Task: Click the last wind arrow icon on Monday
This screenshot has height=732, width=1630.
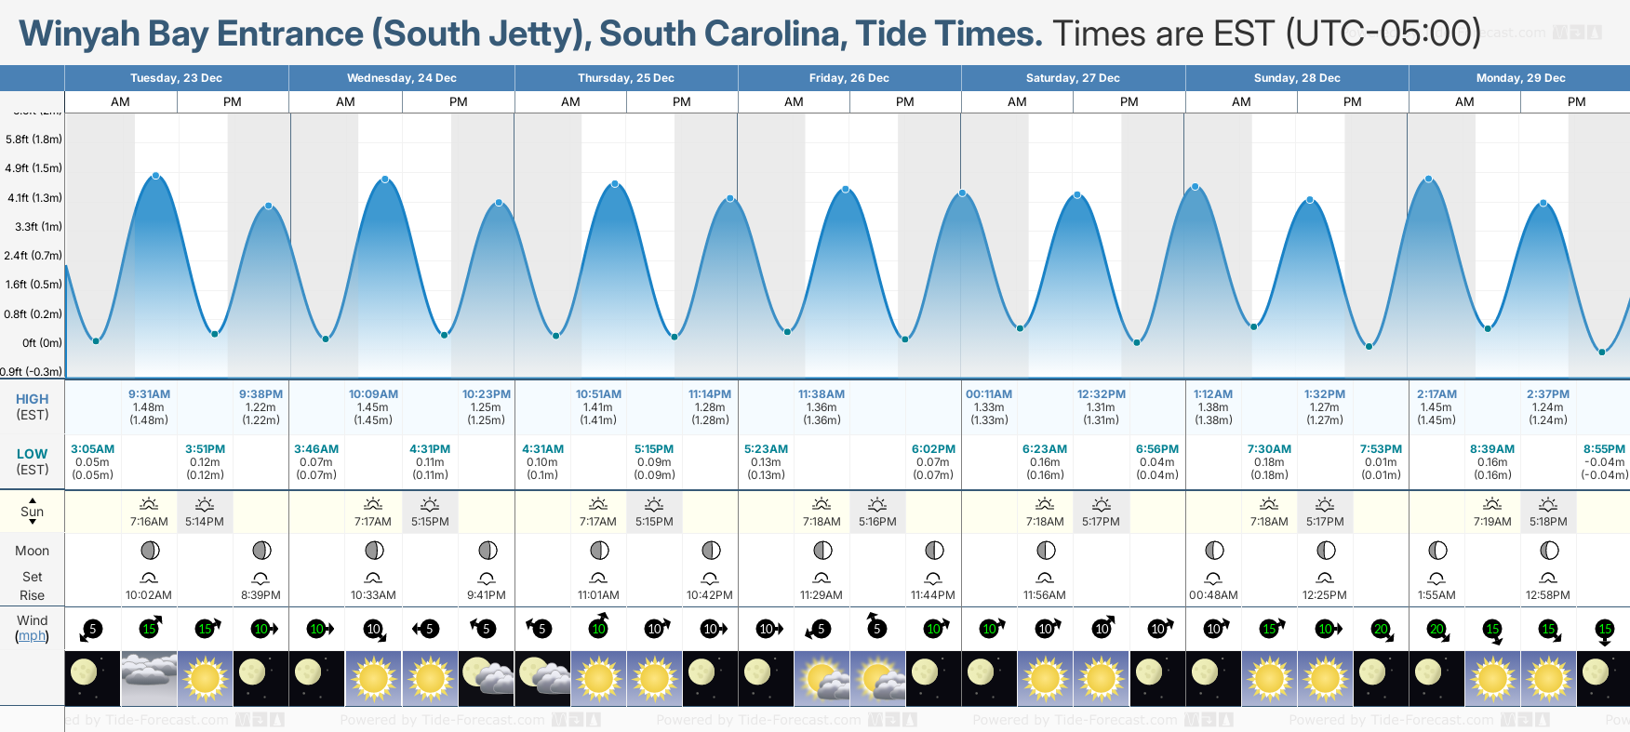Action: point(1604,630)
